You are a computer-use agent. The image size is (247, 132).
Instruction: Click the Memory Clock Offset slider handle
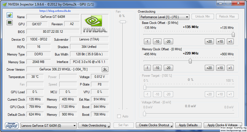[190, 61]
